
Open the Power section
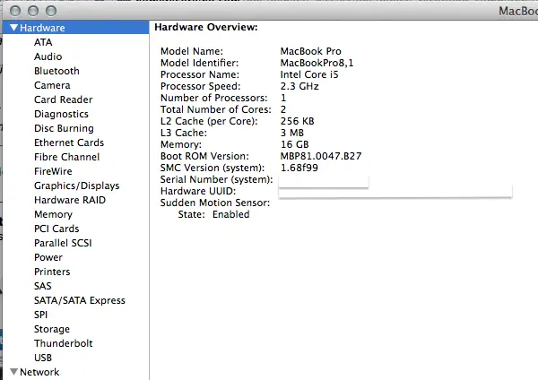pos(48,257)
